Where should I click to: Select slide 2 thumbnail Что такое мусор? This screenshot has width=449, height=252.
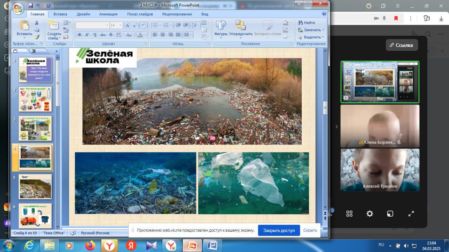(35, 99)
